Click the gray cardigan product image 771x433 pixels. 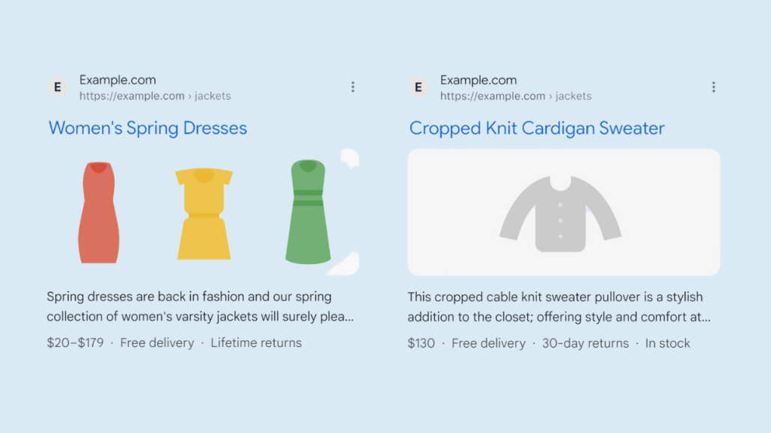pos(564,212)
